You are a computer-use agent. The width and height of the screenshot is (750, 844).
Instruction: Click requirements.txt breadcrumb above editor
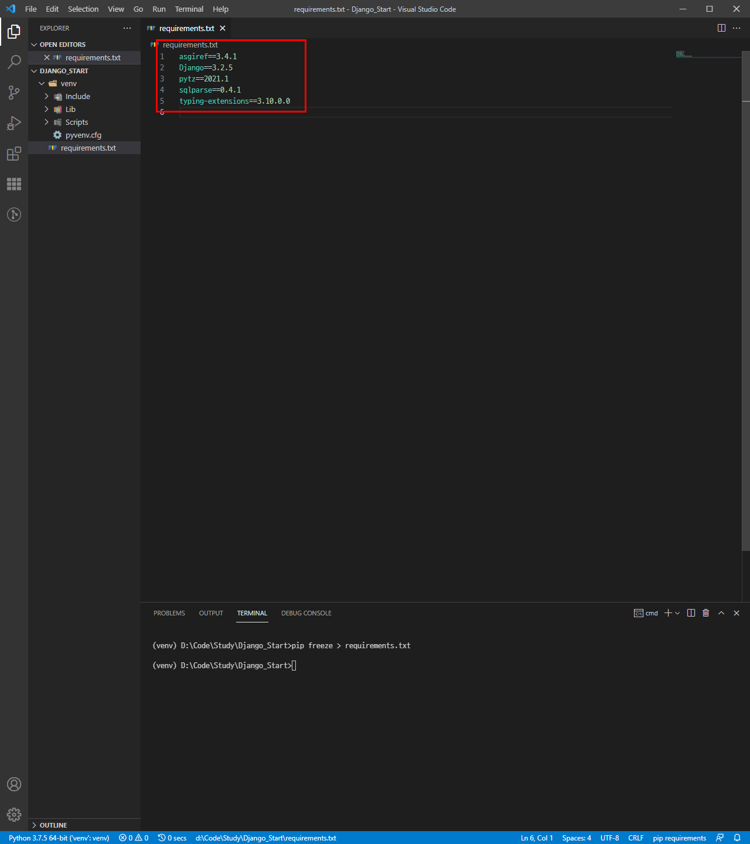pos(190,45)
